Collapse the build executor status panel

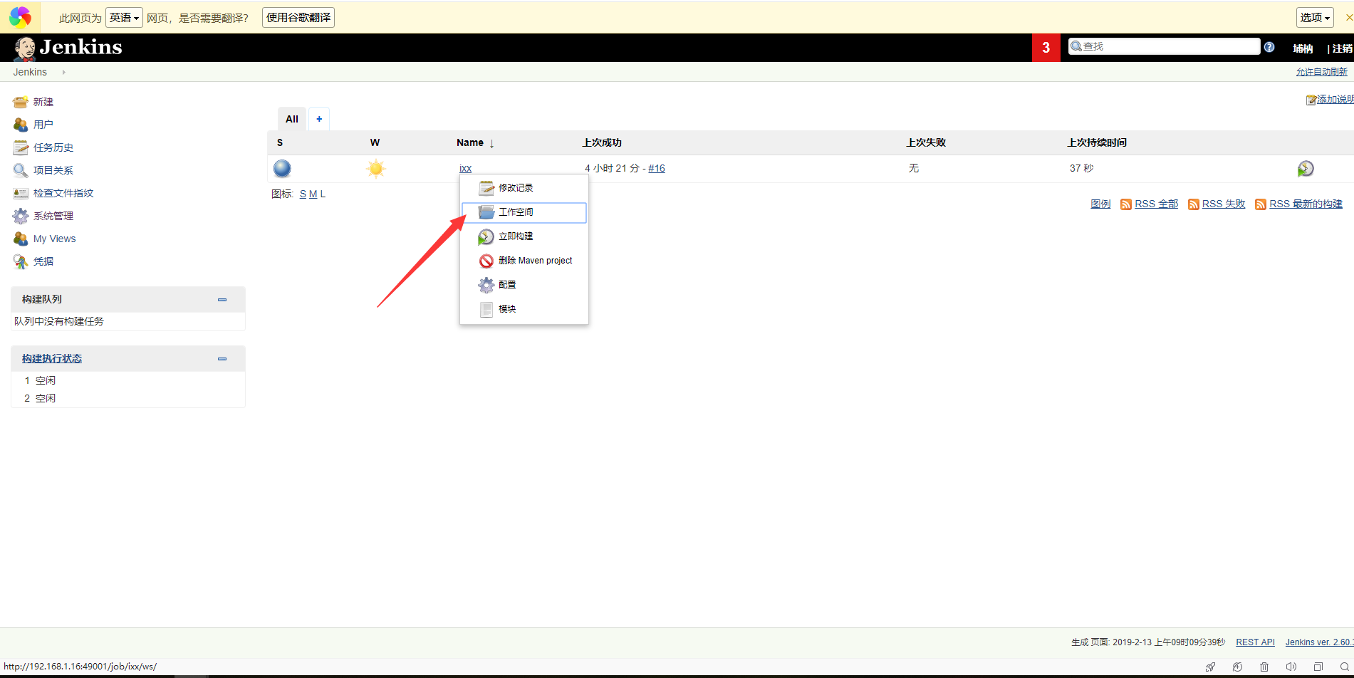[222, 359]
